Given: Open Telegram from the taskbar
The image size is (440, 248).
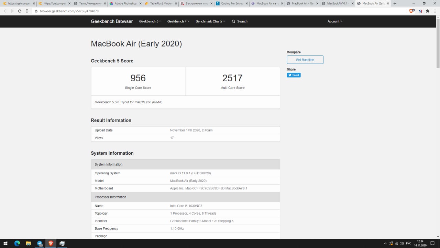Looking at the screenshot, I should tap(40, 244).
